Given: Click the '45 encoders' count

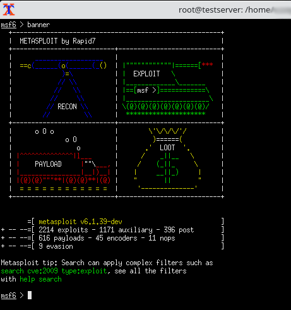Looking at the screenshot, I should coord(116,238).
